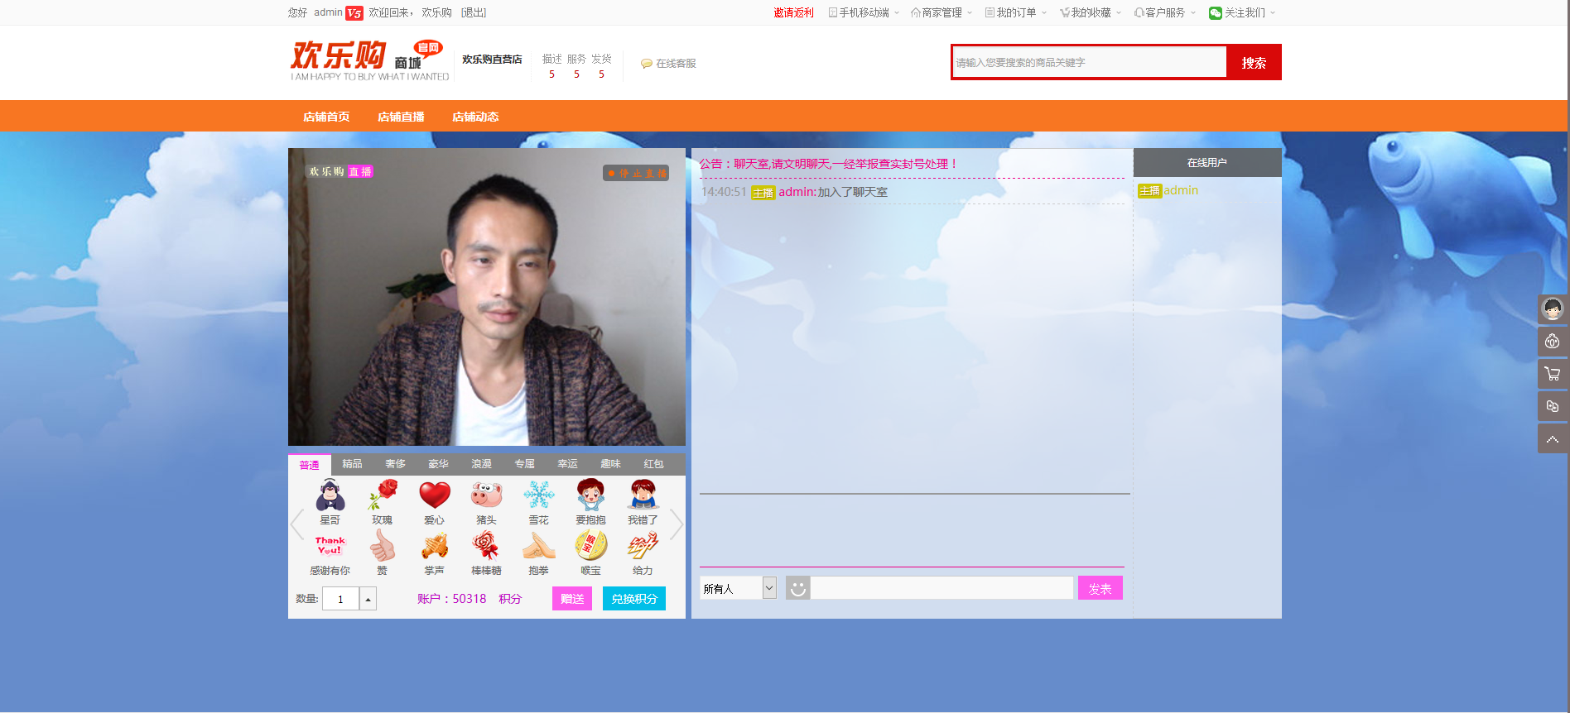1570x713 pixels.
Task: Switch to 红包 gift tab
Action: [653, 464]
